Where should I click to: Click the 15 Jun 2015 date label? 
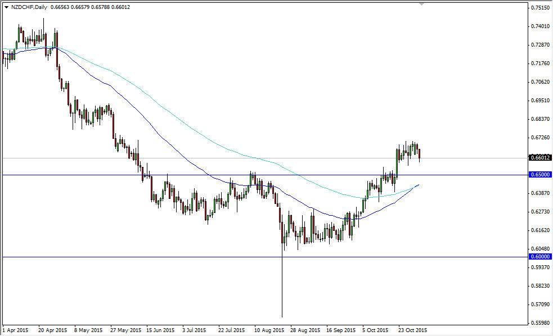(161, 330)
